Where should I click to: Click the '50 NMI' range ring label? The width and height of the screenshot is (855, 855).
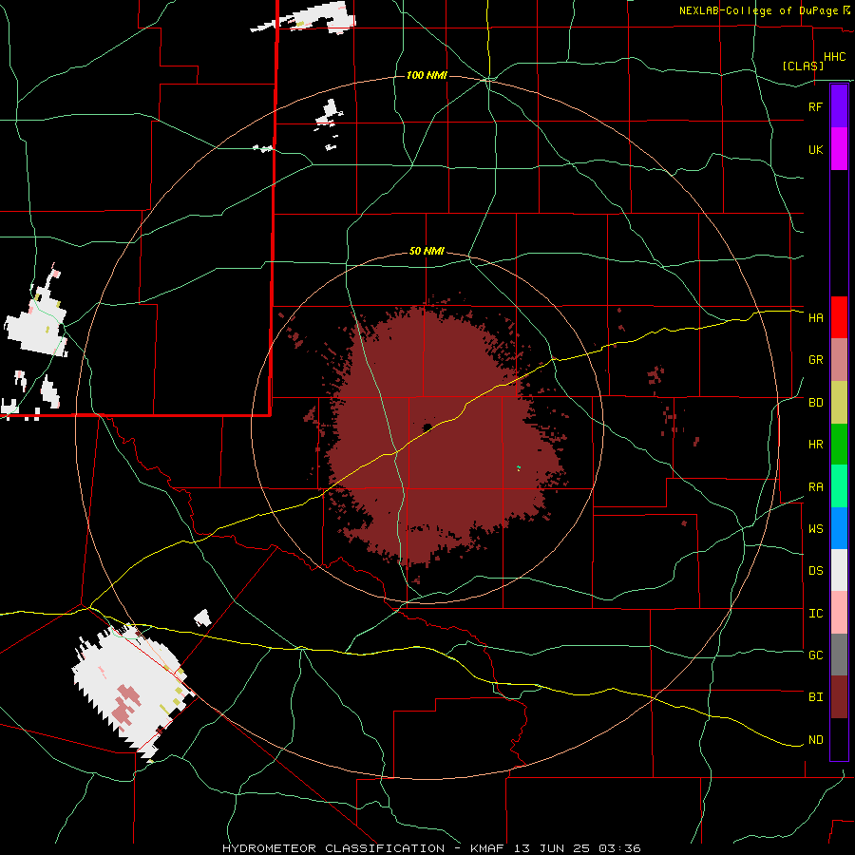[427, 252]
